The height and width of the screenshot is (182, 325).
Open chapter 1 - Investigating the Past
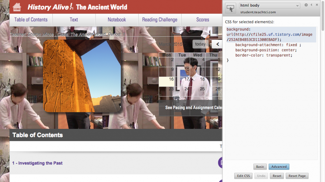37,163
